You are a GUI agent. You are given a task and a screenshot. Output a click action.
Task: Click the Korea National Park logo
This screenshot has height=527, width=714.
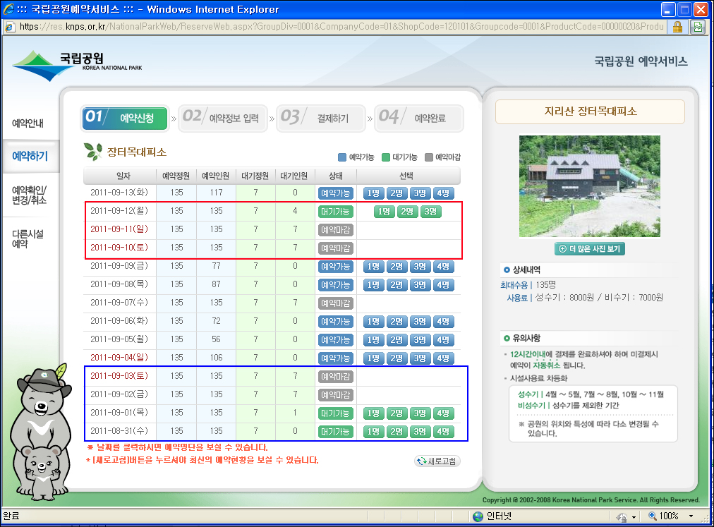click(x=78, y=65)
